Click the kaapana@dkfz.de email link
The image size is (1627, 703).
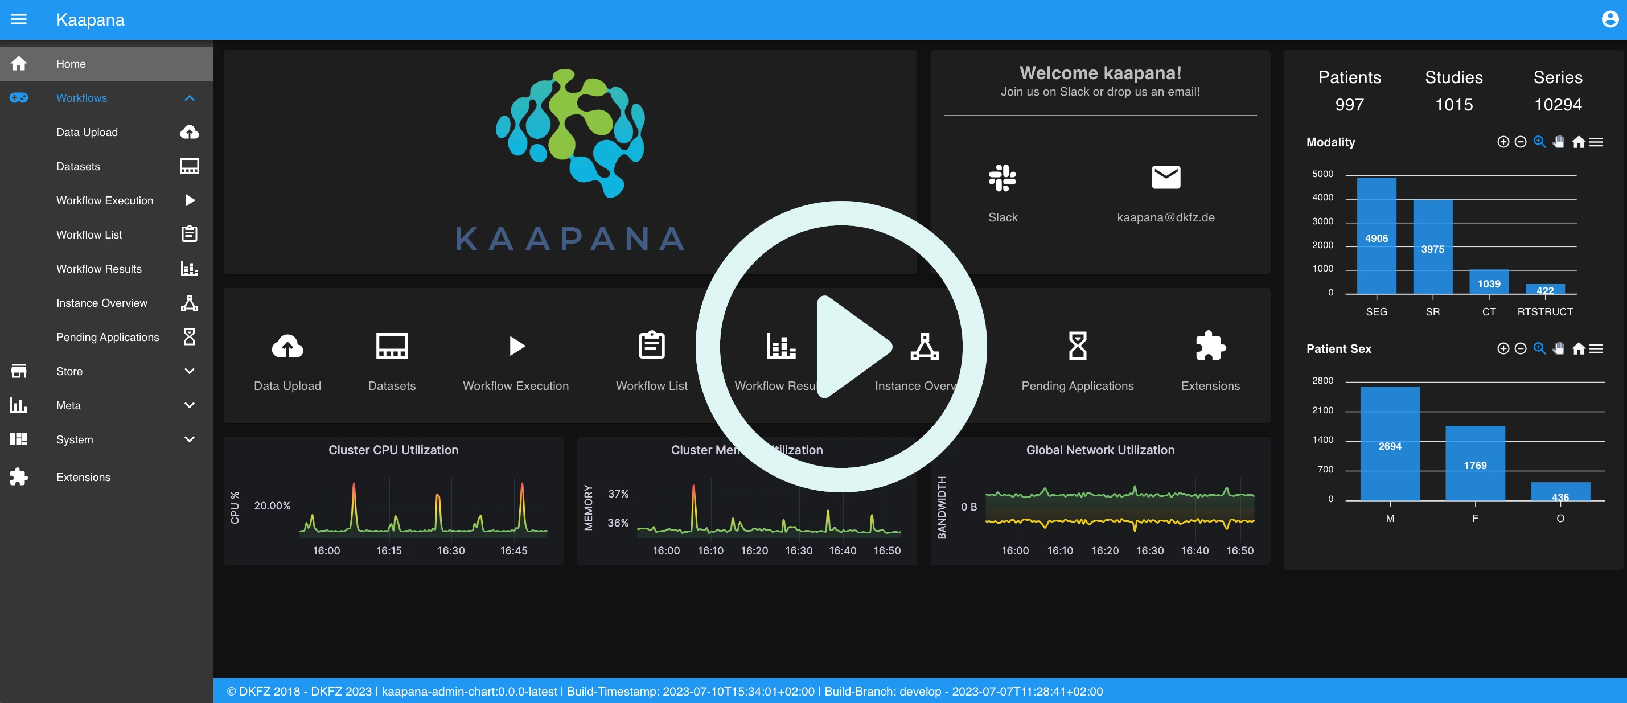[1166, 217]
